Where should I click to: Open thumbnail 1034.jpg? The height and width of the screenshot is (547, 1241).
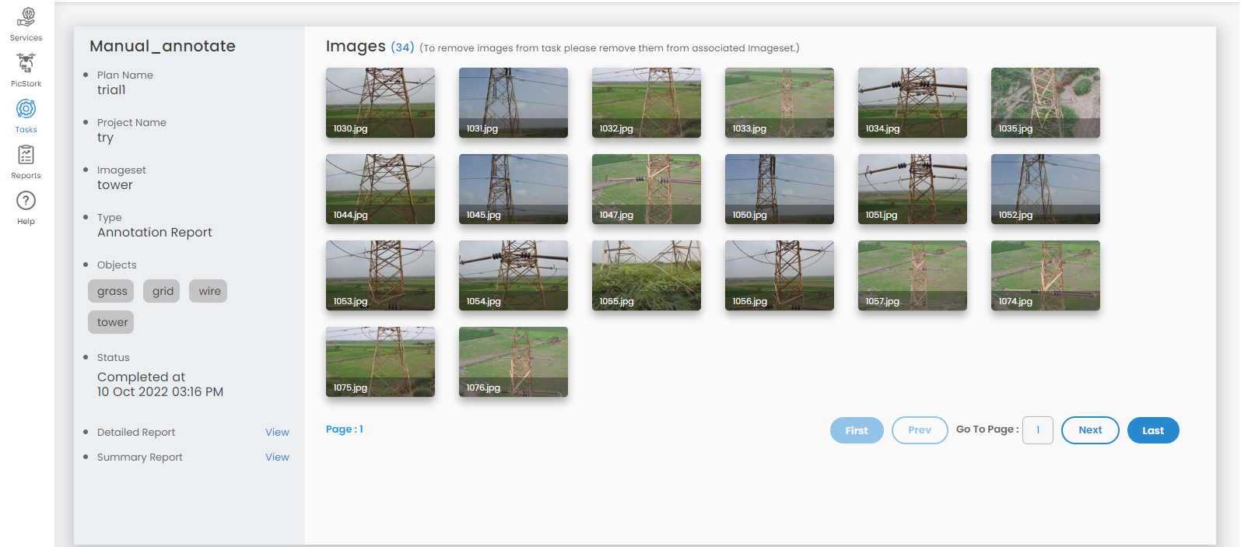[x=913, y=103]
